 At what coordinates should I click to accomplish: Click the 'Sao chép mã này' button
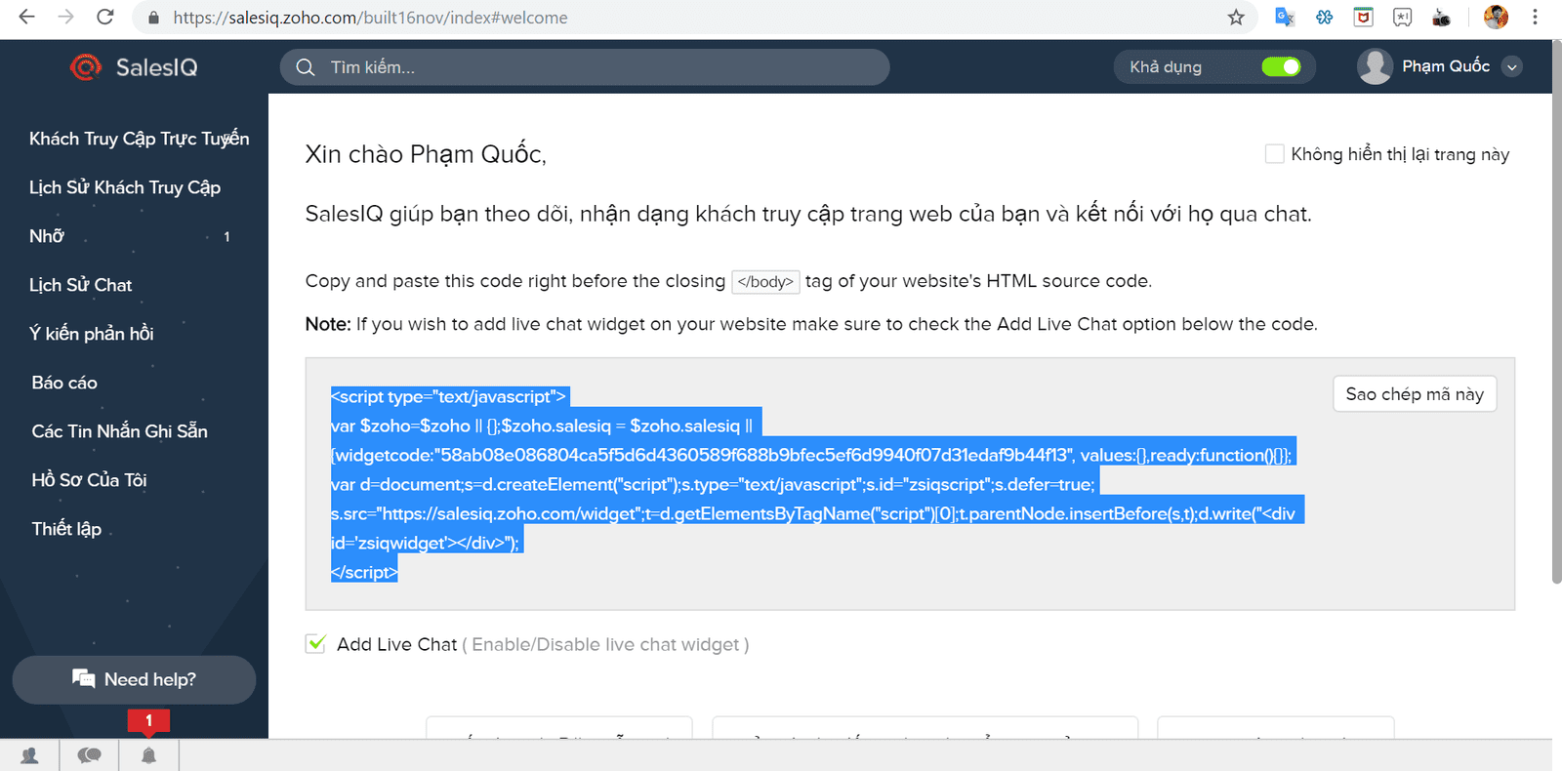pyautogui.click(x=1415, y=394)
